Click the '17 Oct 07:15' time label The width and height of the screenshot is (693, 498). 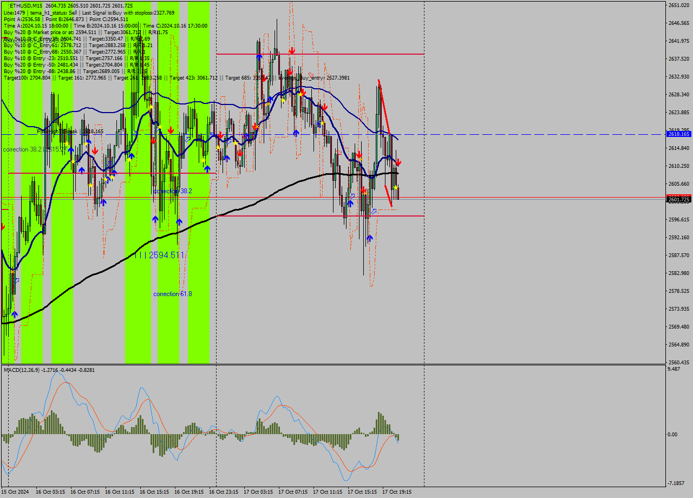coord(293,492)
